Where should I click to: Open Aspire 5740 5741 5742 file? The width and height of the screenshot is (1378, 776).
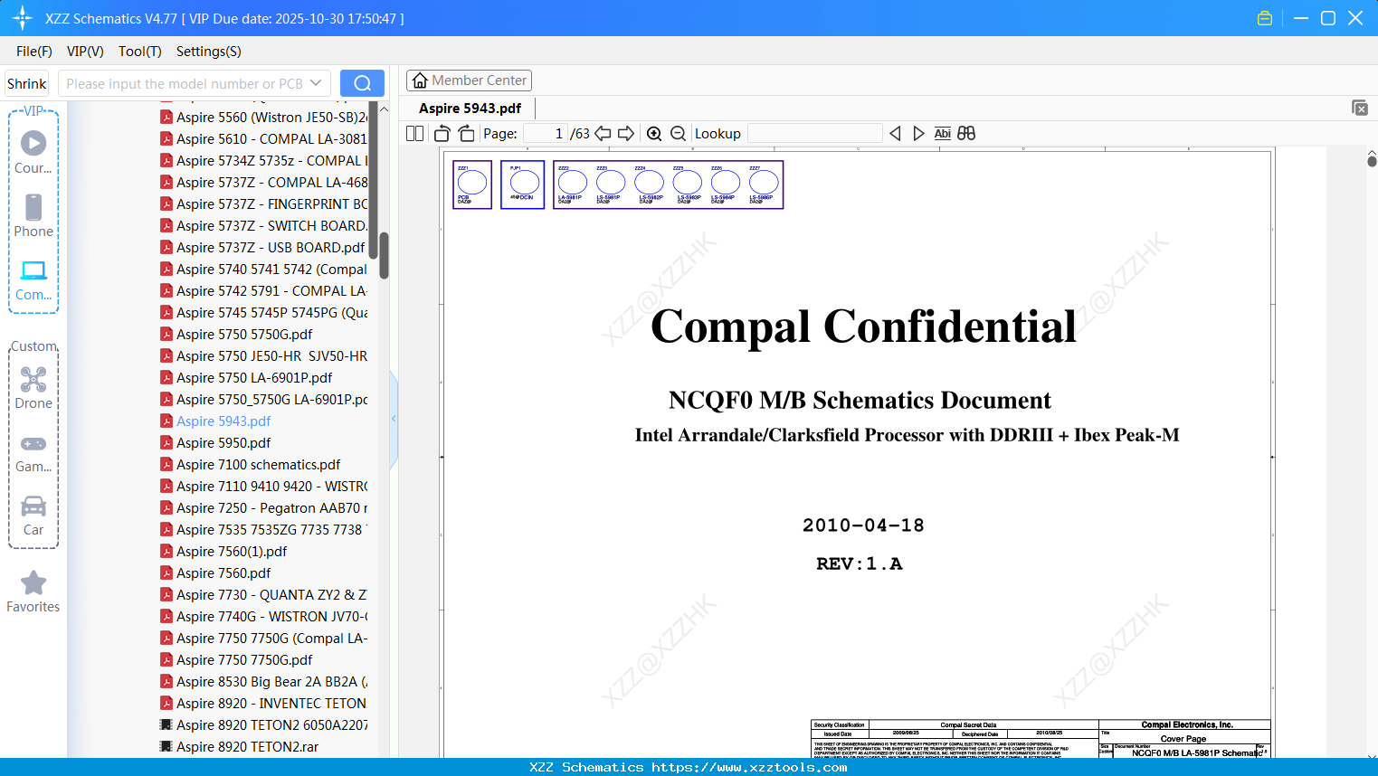click(263, 269)
